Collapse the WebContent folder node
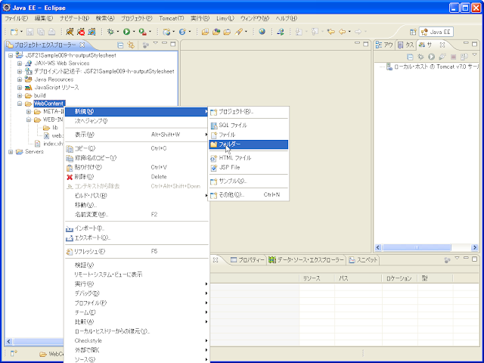 20,104
